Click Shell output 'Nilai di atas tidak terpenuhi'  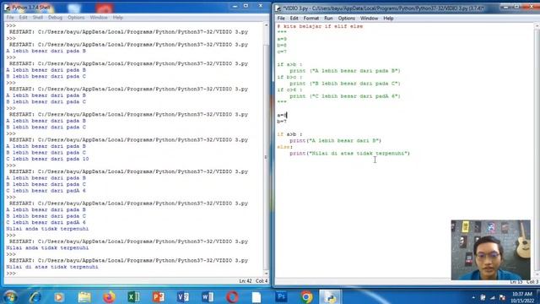(x=52, y=267)
